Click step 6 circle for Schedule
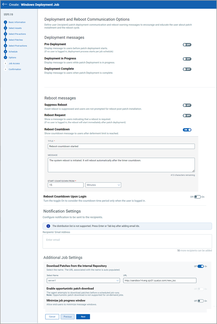The height and width of the screenshot is (324, 217). [x=5, y=52]
